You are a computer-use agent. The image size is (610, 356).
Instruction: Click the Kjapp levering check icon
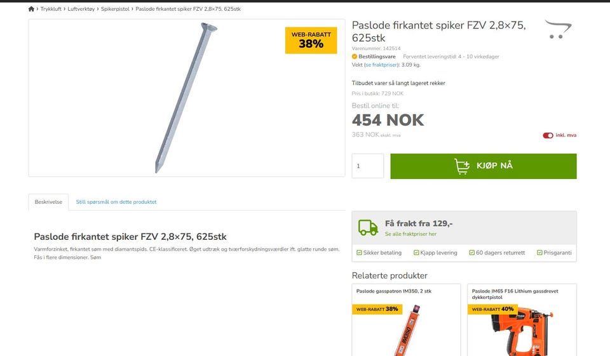pos(416,253)
